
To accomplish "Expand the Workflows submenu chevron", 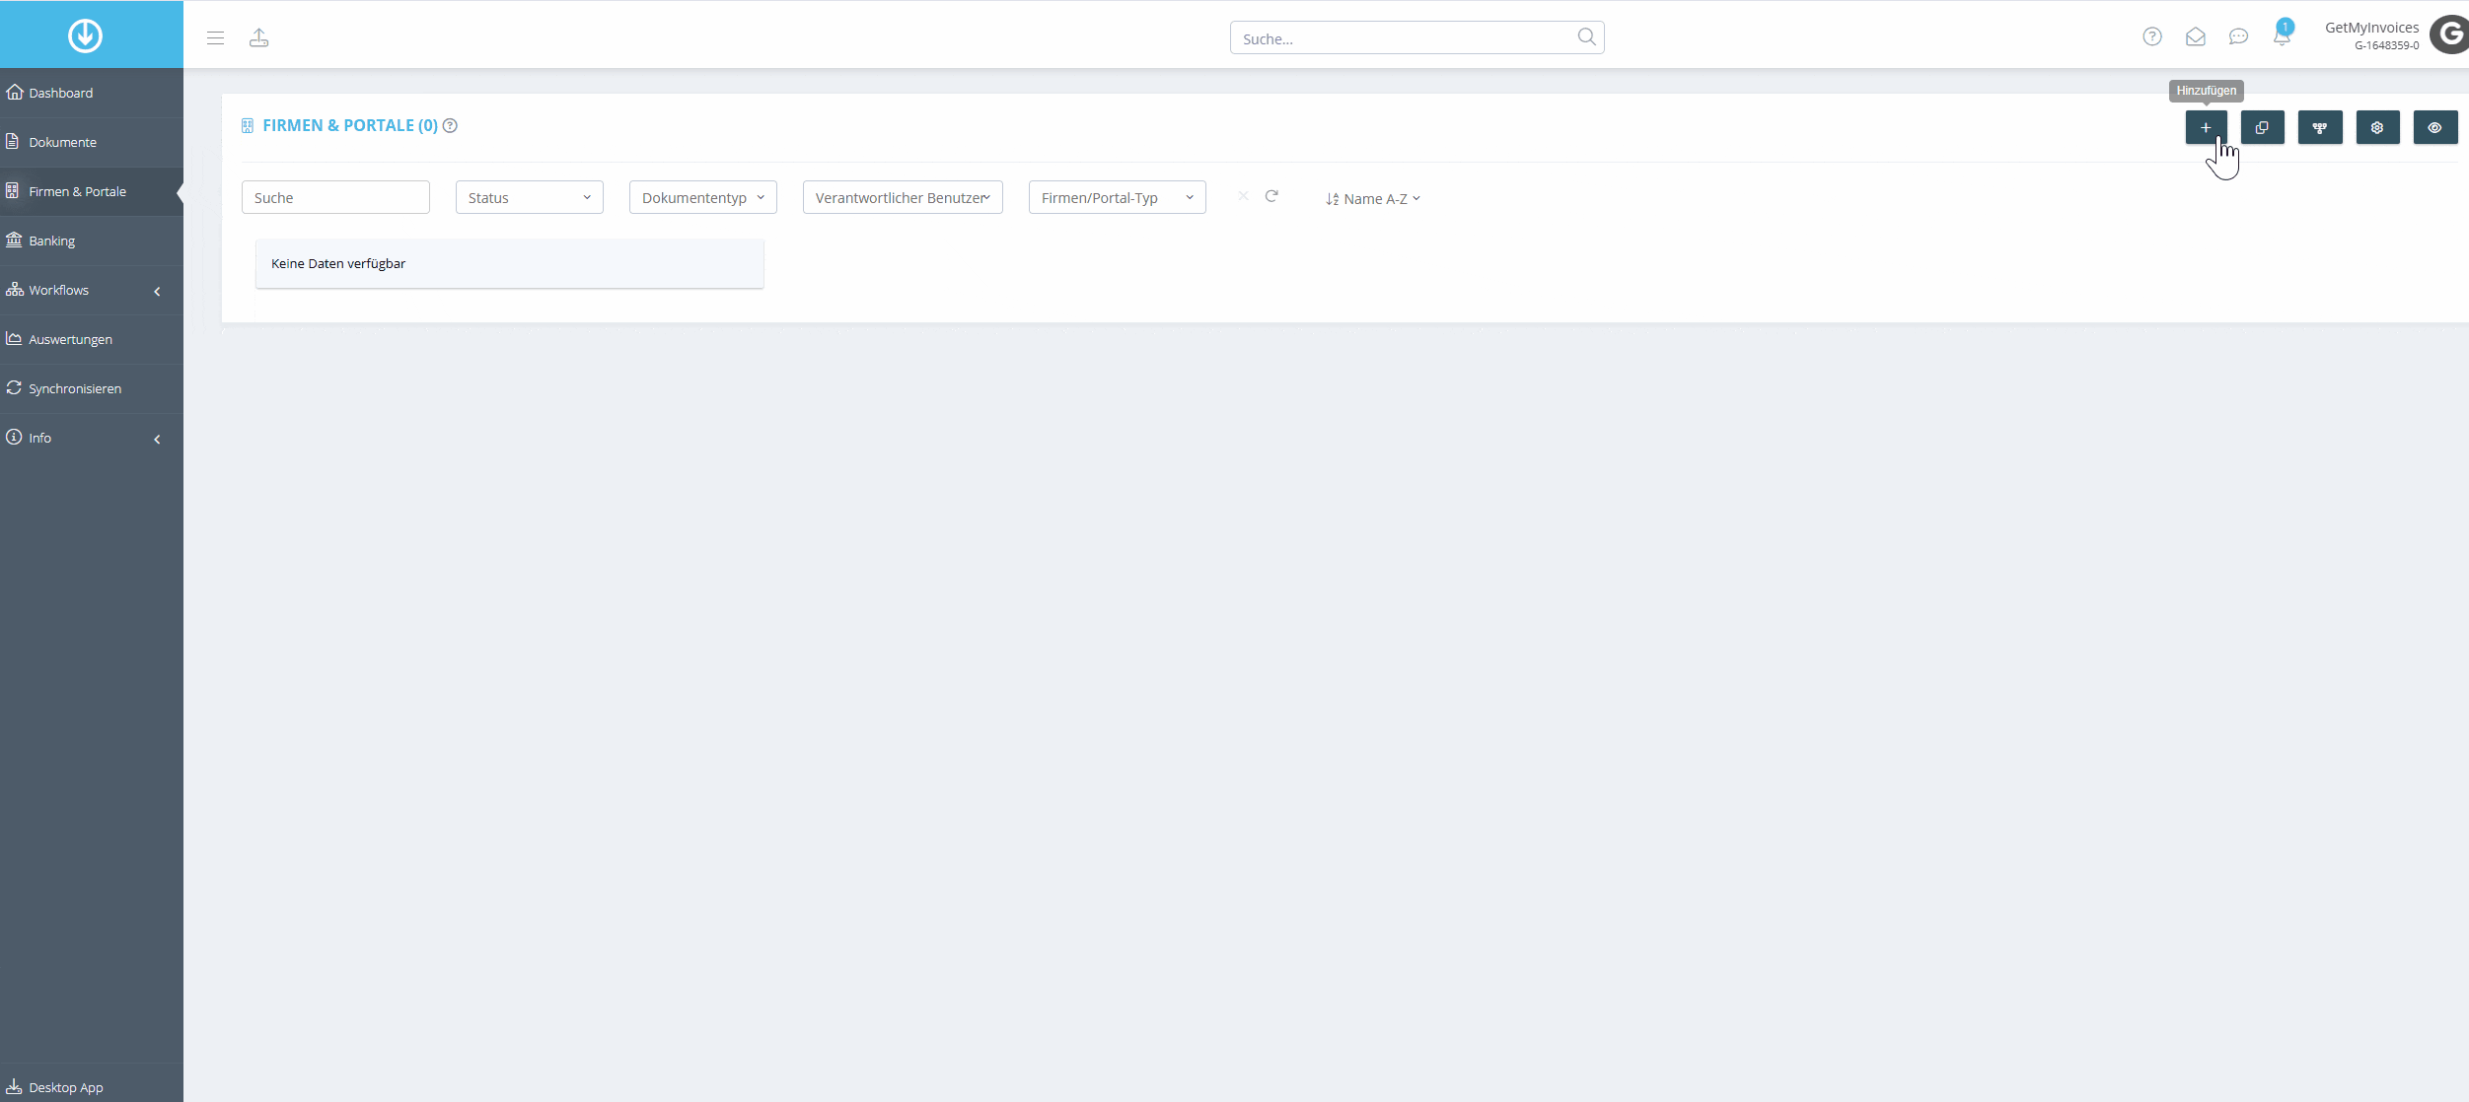I will point(157,291).
